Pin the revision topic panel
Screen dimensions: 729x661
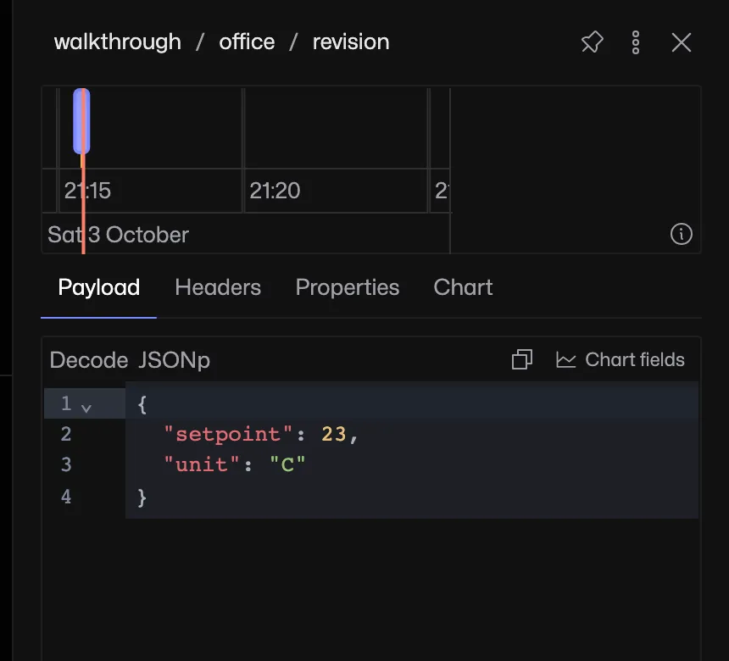593,42
